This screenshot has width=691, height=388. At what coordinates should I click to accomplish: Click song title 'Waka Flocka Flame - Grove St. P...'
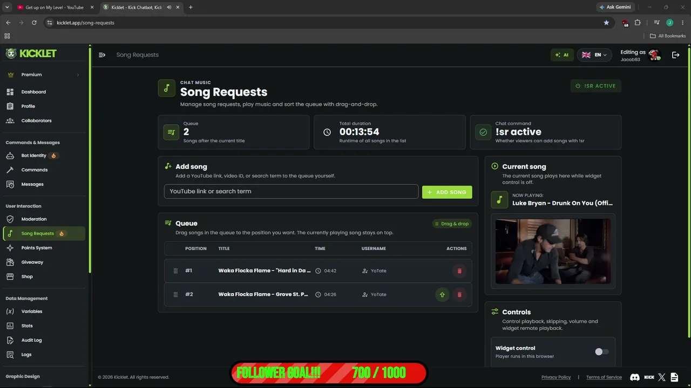click(x=263, y=295)
